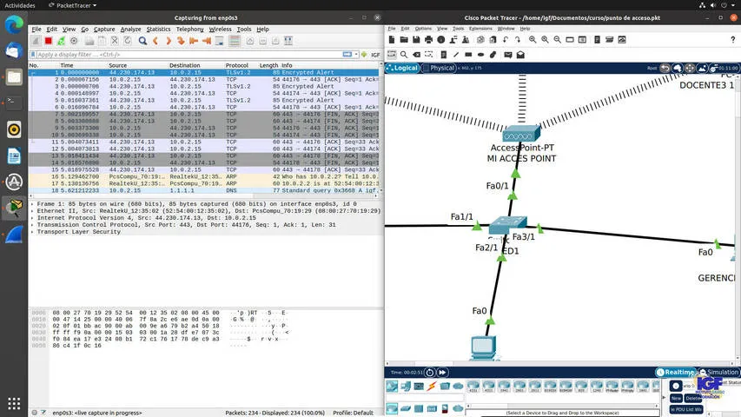Screen dimensions: 741x417
Task: Select packet 16 ARP Who has row
Action: point(204,176)
